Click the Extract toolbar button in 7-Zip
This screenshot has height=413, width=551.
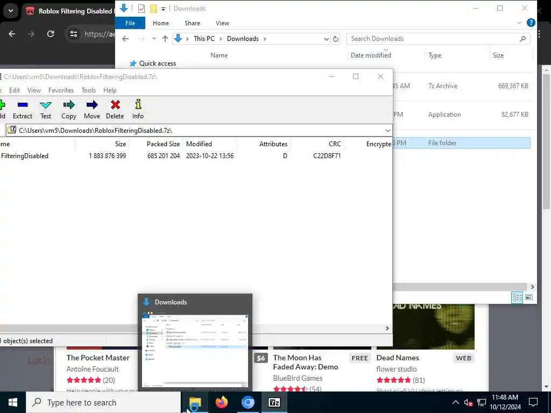23,110
